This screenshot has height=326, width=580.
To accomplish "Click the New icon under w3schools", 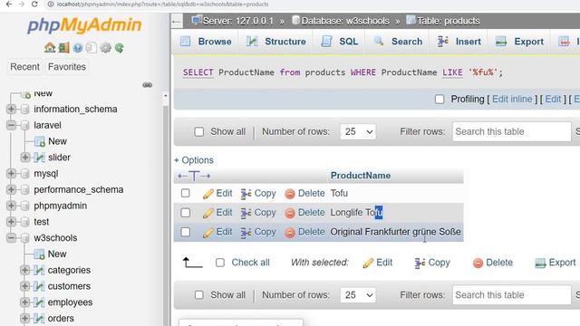I will (x=39, y=254).
